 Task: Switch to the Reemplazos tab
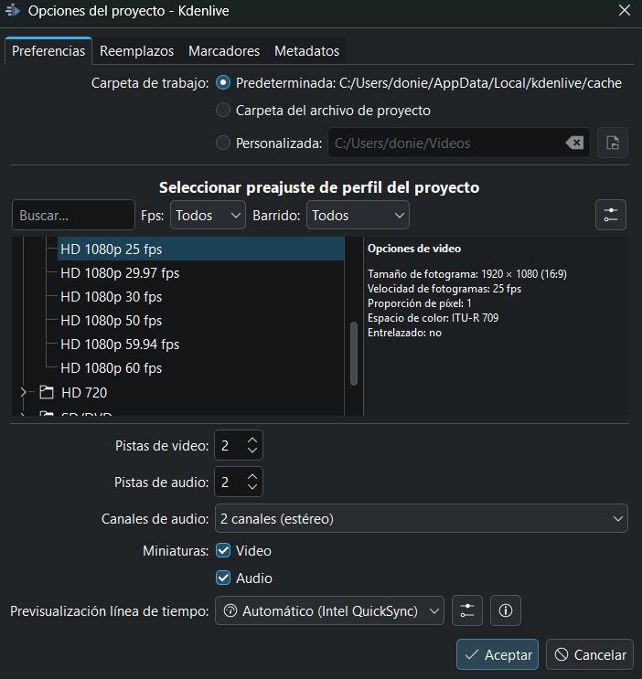click(136, 51)
